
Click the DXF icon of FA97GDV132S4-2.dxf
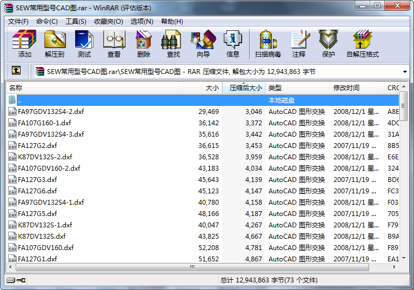tap(12, 112)
